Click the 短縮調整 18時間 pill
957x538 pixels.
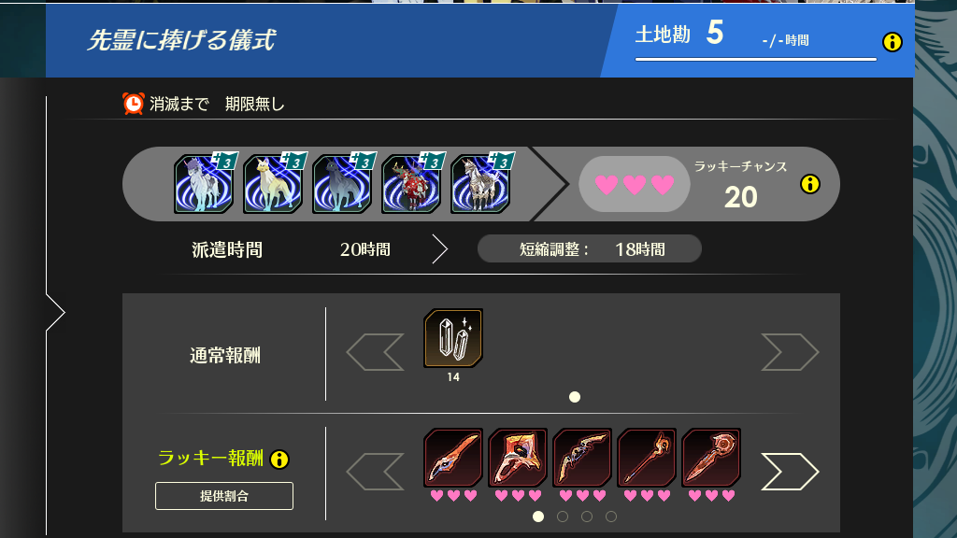pyautogui.click(x=590, y=248)
